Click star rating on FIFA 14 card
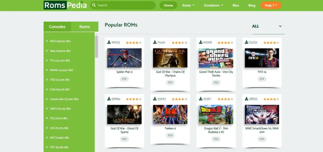This screenshot has height=152, width=323. [271, 42]
